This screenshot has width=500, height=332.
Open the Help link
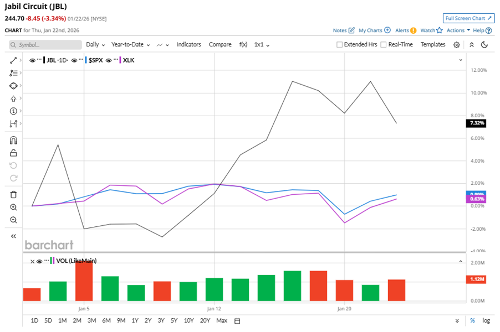click(482, 30)
